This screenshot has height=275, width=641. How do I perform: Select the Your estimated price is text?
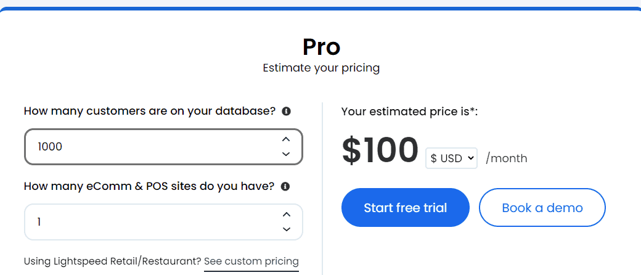(x=410, y=112)
